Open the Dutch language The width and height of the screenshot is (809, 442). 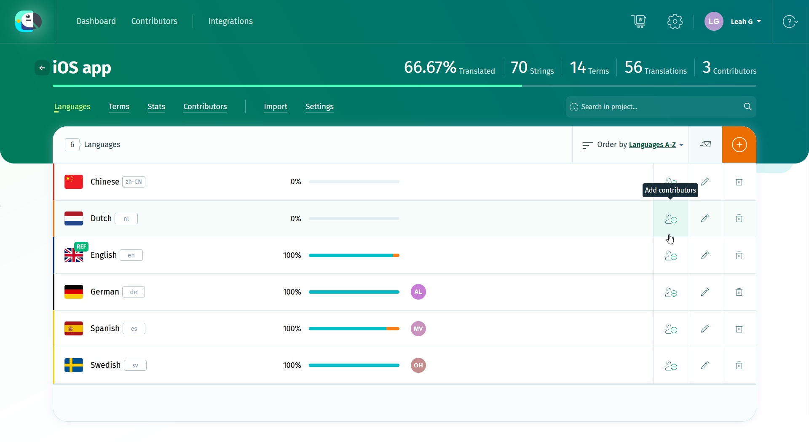click(x=101, y=218)
